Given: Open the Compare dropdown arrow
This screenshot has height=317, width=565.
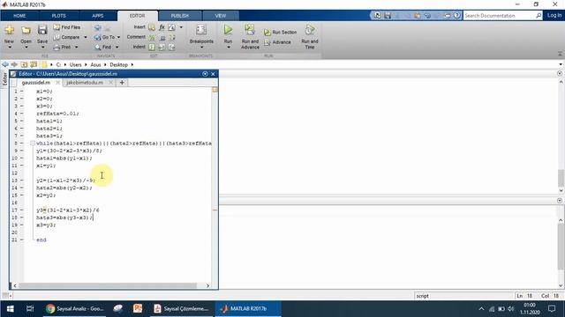Looking at the screenshot, I should [x=86, y=37].
